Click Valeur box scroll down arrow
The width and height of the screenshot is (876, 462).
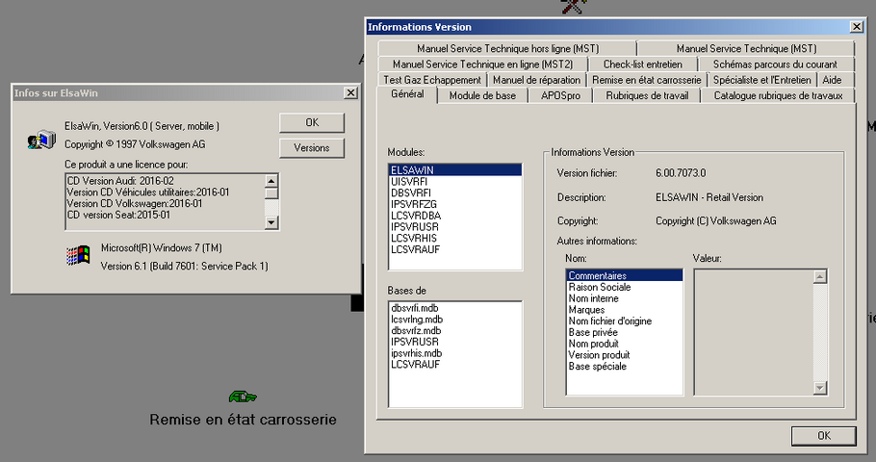(x=819, y=388)
